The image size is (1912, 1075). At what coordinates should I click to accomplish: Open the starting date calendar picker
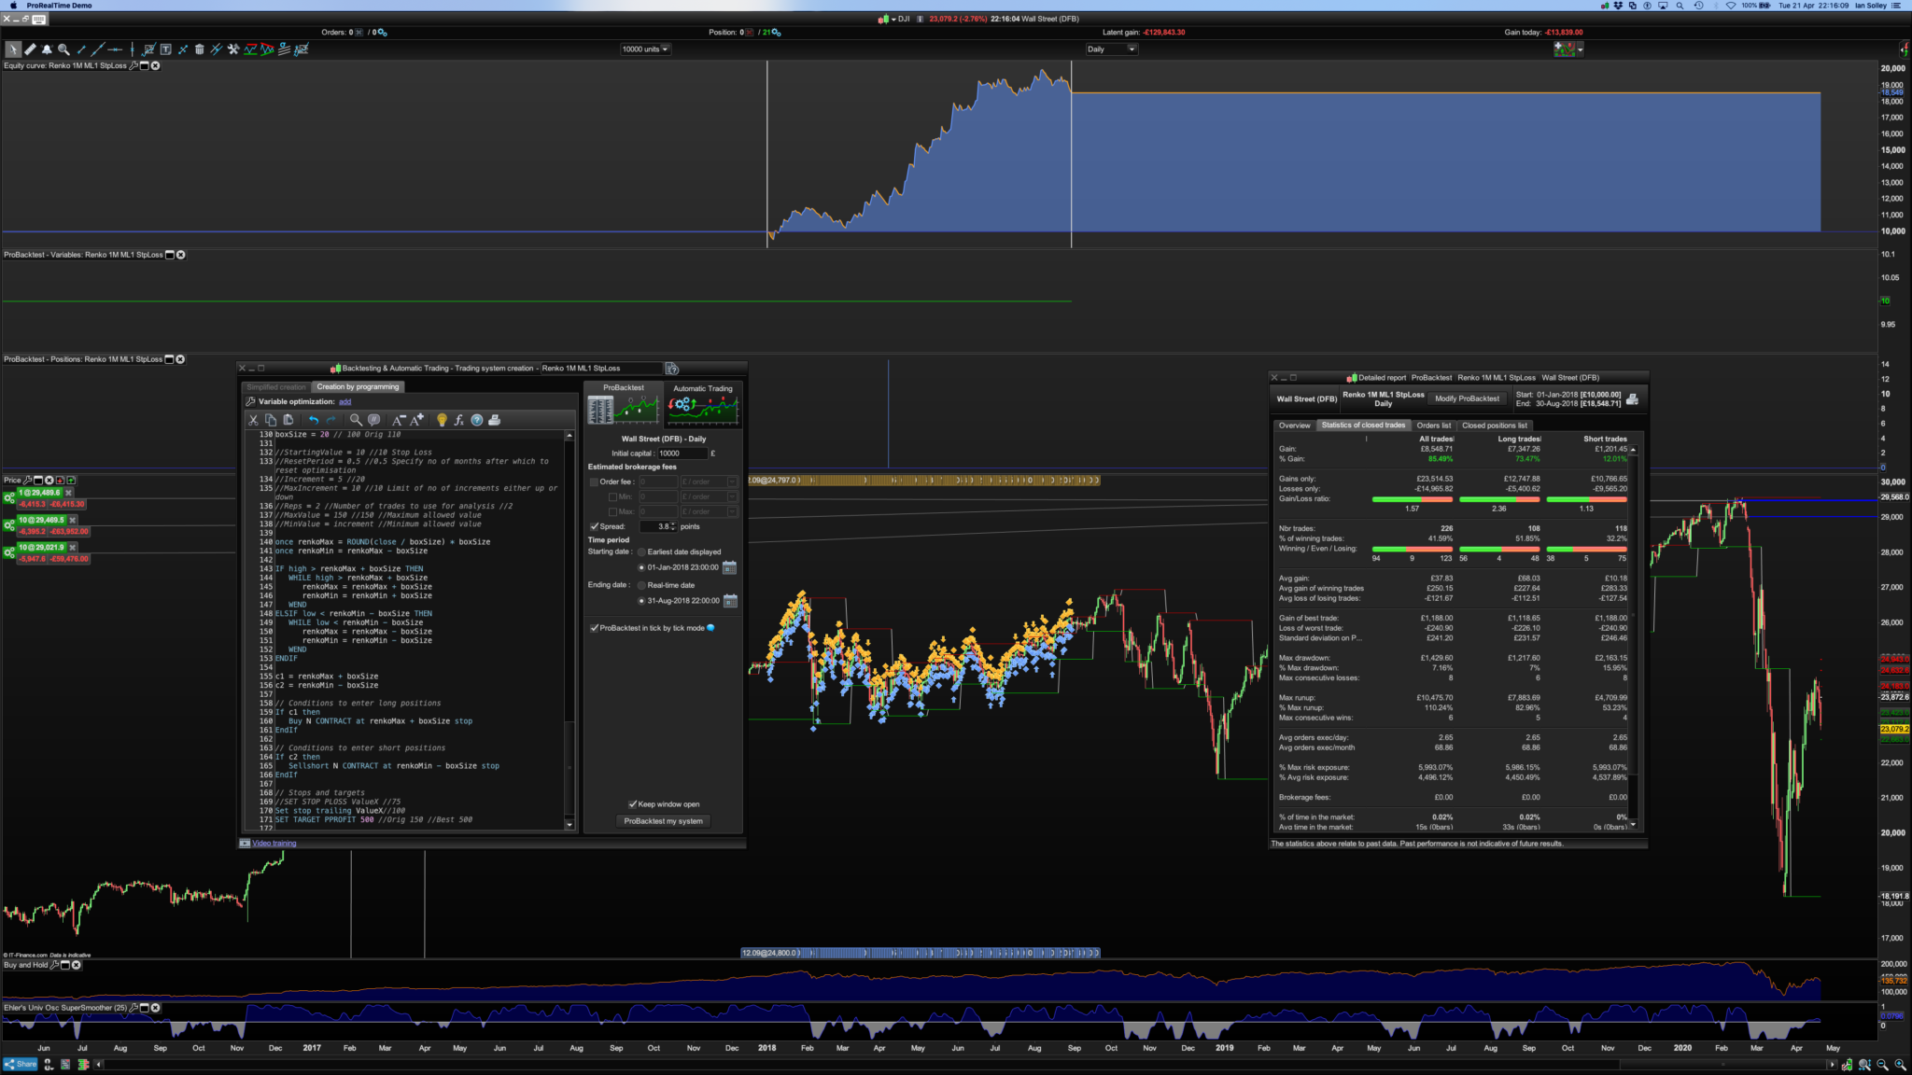coord(730,567)
